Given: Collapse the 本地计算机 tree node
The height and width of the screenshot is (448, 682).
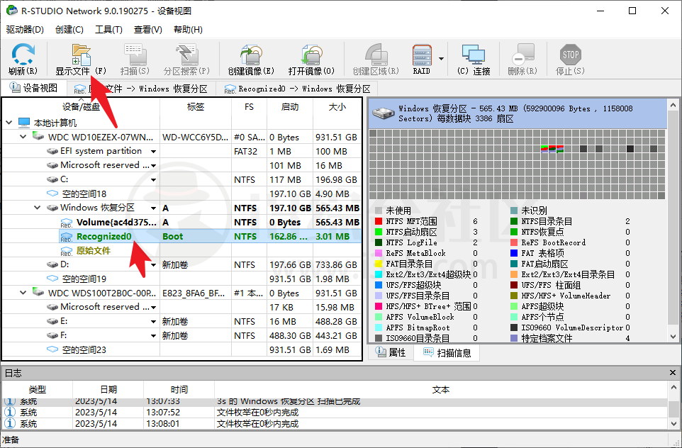Looking at the screenshot, I should tap(9, 123).
